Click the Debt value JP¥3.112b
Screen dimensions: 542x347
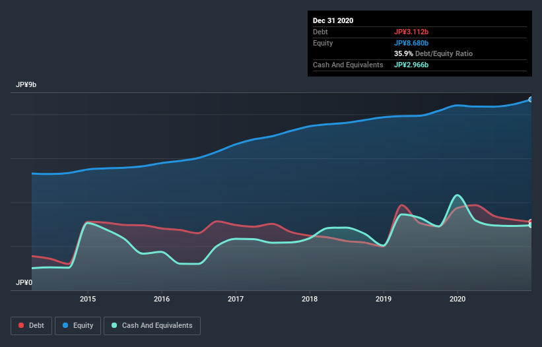(411, 32)
